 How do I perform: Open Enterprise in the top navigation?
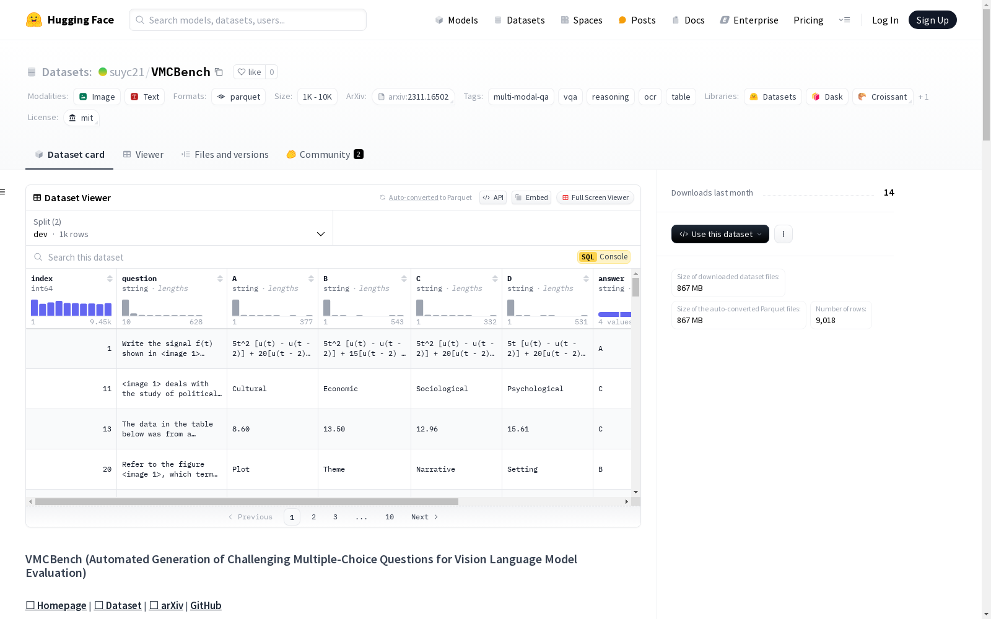pyautogui.click(x=749, y=20)
